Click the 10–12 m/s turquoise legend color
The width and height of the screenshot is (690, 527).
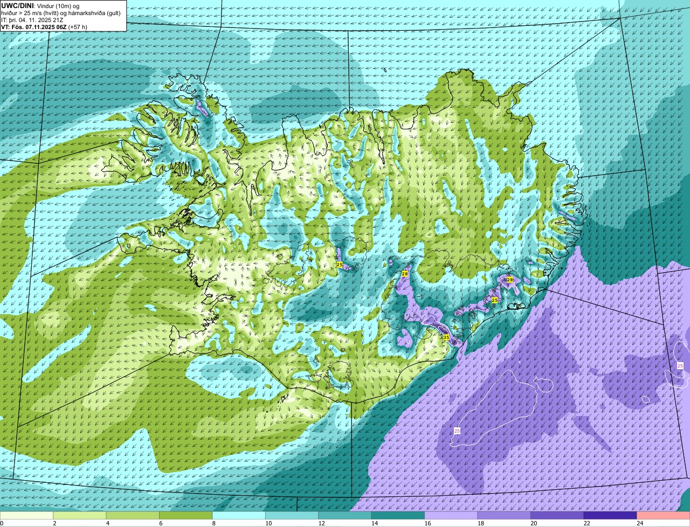point(292,515)
